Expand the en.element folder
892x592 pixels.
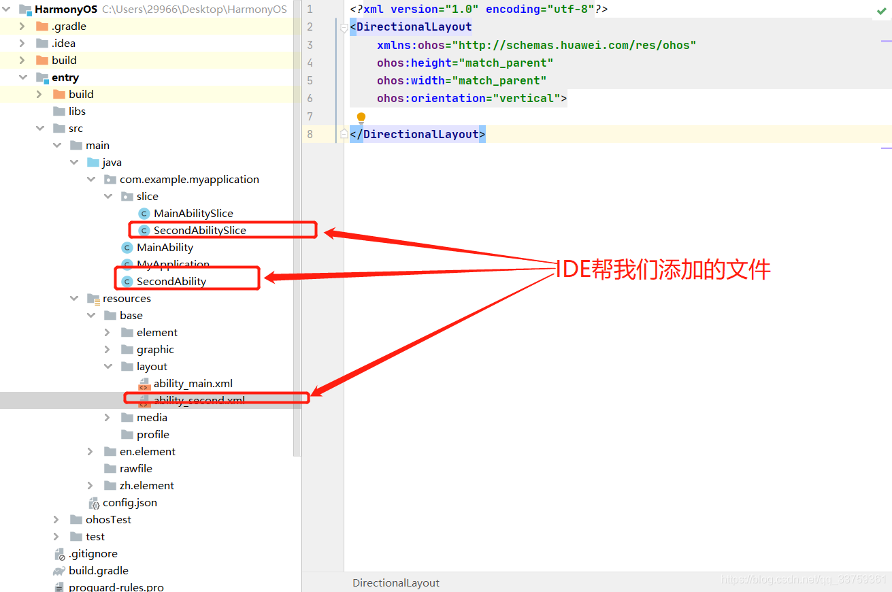tap(90, 452)
